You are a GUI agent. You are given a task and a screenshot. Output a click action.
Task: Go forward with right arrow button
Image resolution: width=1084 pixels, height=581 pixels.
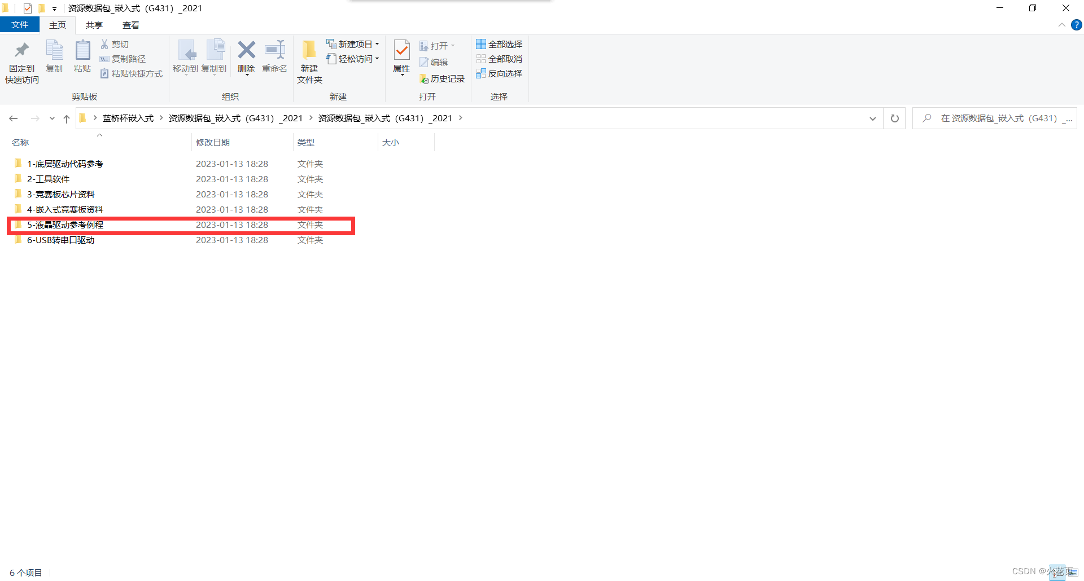pyautogui.click(x=35, y=118)
